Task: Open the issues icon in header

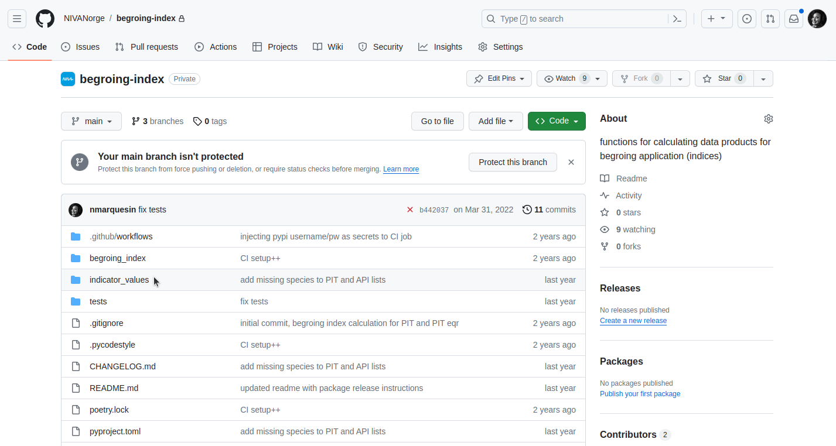Action: 747,19
